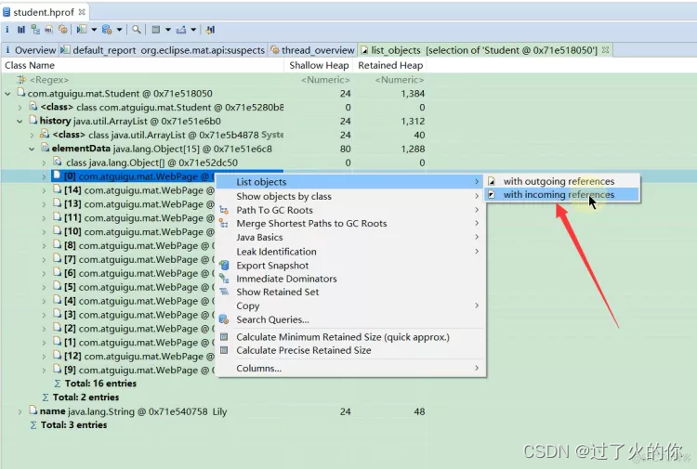Click the thread overview gear icon in toolbar
Screen dimensions: 697x469
pyautogui.click(x=63, y=30)
